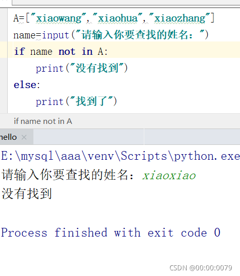Click the line A=["xiaowang",...] list definition
Screen dimensions: 240x276
point(114,18)
